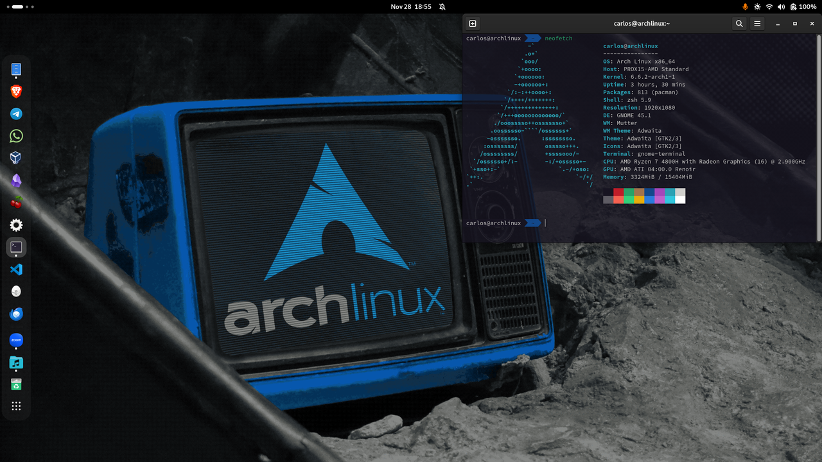822x462 pixels.
Task: Select the OS: Arch Linux x86_64 line
Action: (639, 62)
